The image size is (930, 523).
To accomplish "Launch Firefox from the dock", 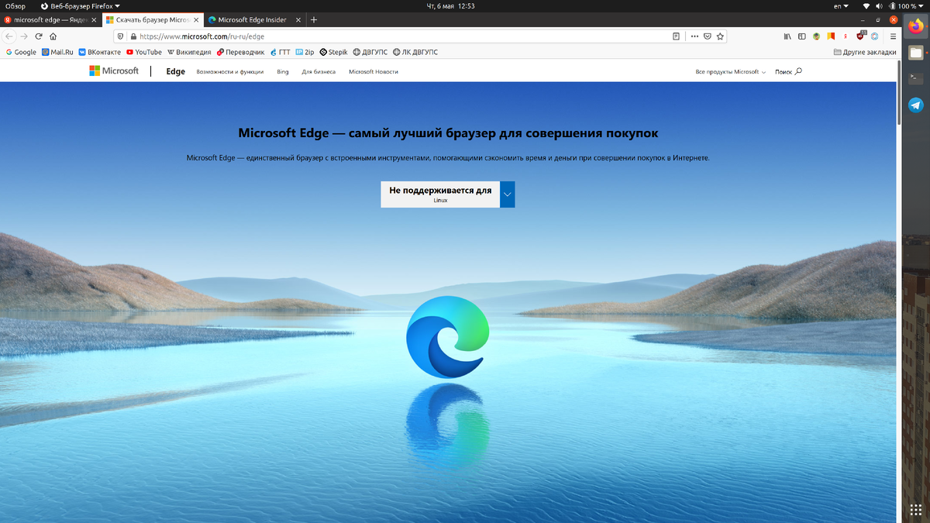I will 916,26.
